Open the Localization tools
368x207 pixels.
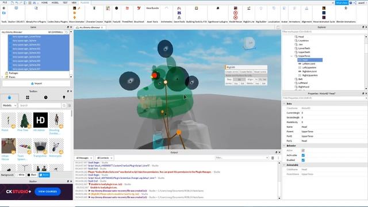pos(274,8)
